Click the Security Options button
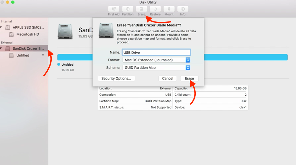Viewport: 296px width, 165px height. pos(117,79)
